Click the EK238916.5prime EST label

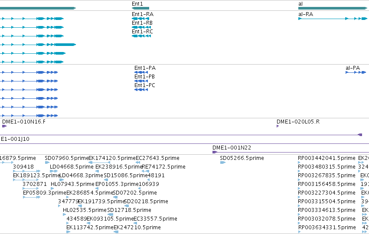(119, 167)
